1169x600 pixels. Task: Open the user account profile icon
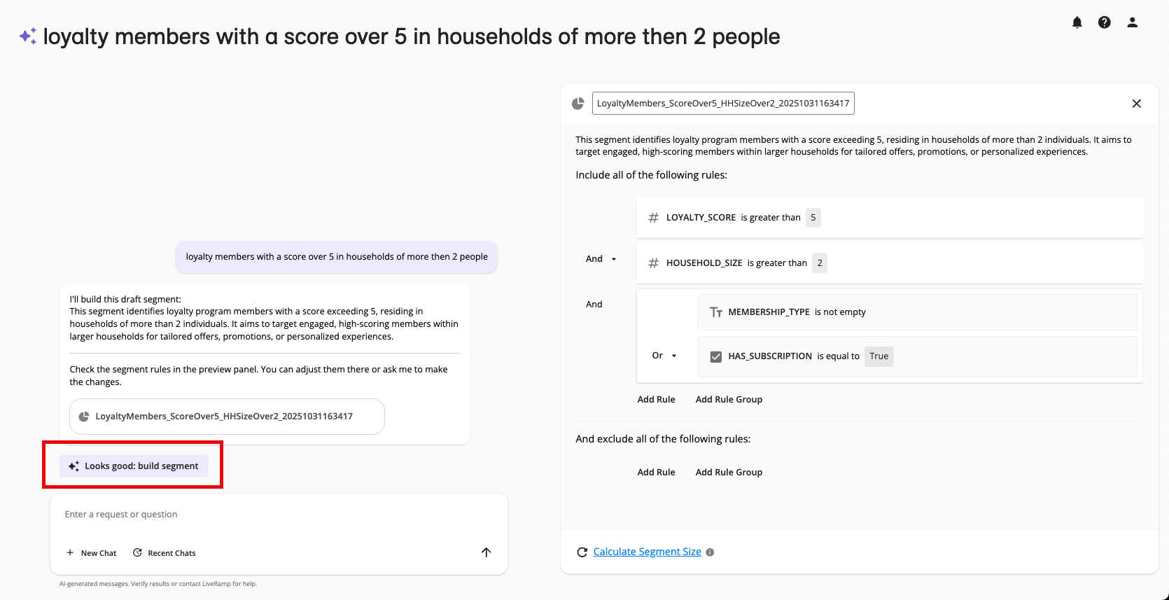point(1132,22)
